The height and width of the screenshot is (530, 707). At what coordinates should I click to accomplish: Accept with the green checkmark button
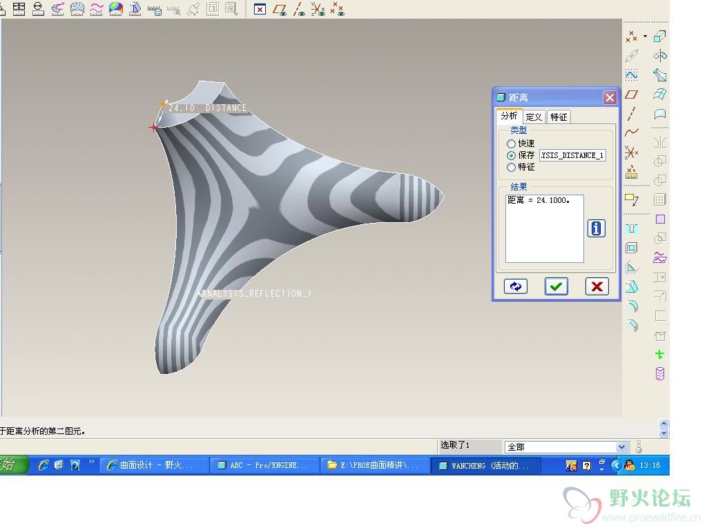click(556, 286)
